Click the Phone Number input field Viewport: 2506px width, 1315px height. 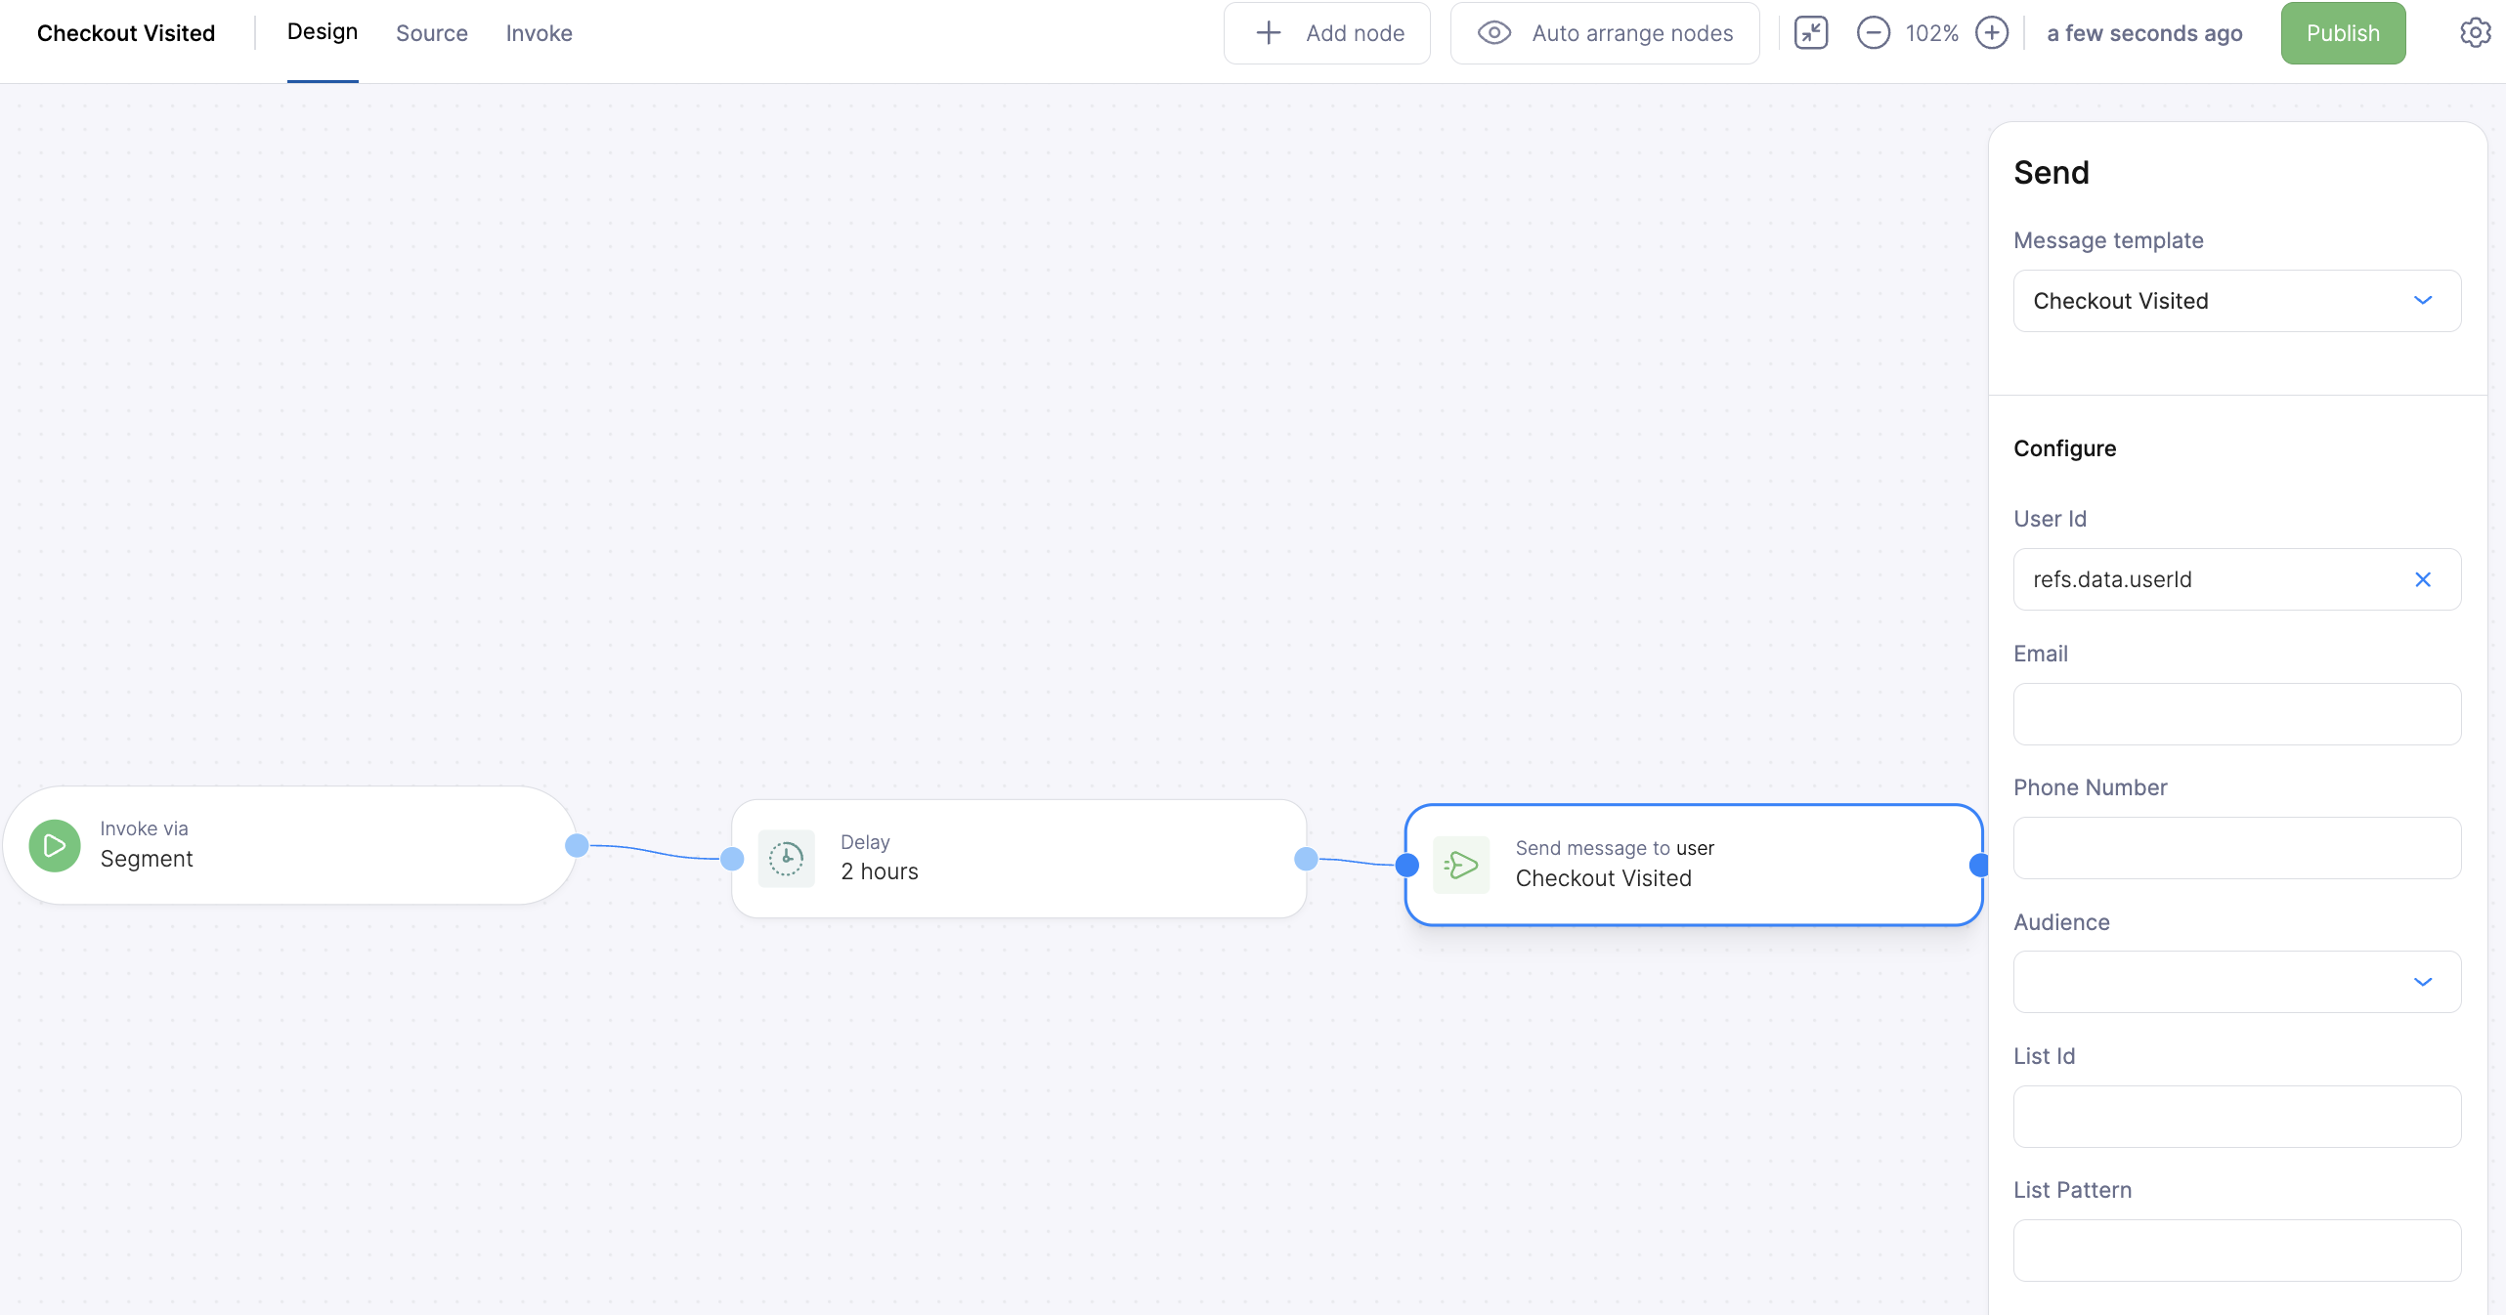2236,848
